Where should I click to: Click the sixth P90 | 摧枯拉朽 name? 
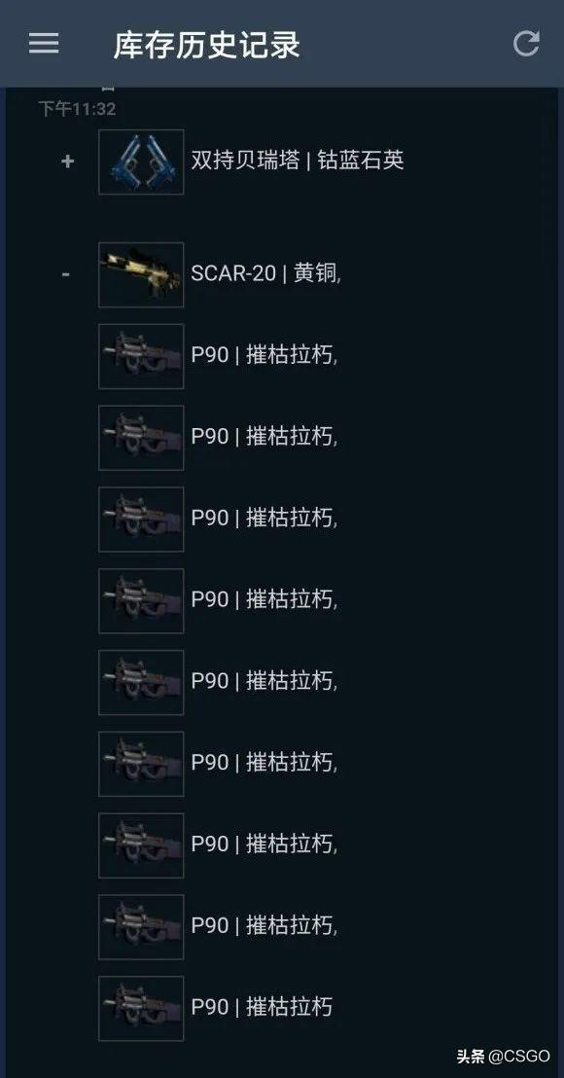pyautogui.click(x=264, y=763)
